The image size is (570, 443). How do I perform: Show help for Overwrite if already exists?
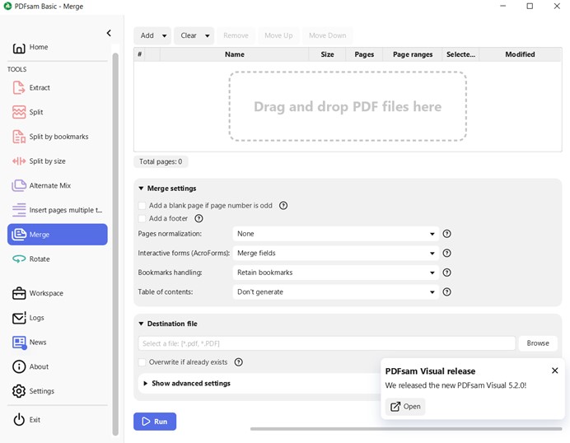coord(239,362)
